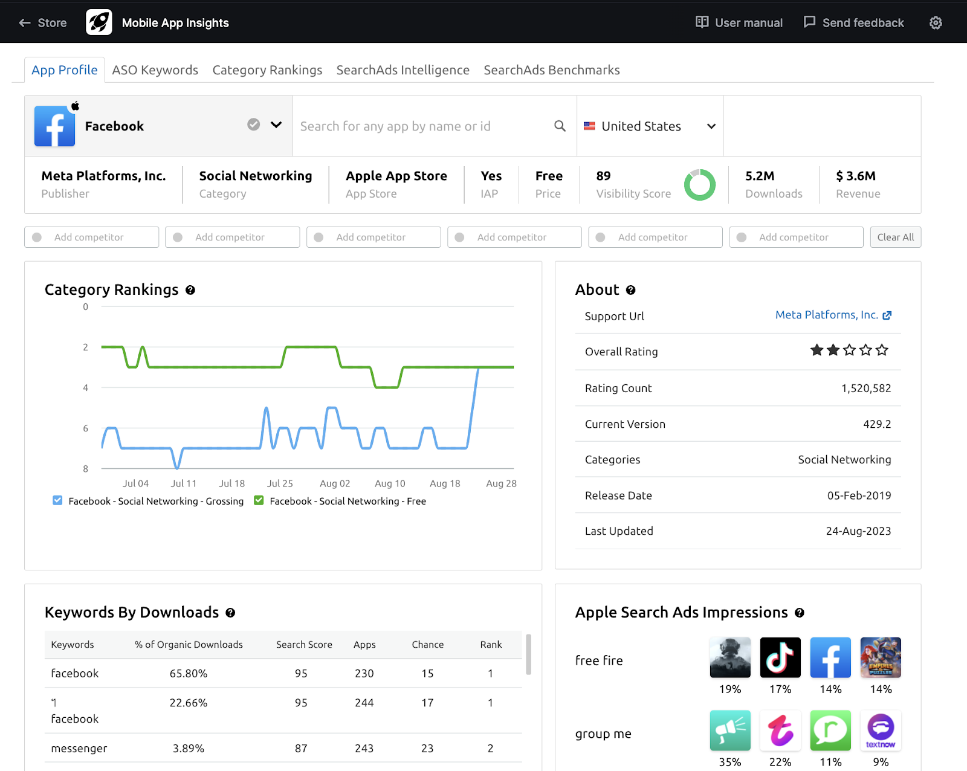Click the first Add competitor input field
The height and width of the screenshot is (771, 967).
91,237
